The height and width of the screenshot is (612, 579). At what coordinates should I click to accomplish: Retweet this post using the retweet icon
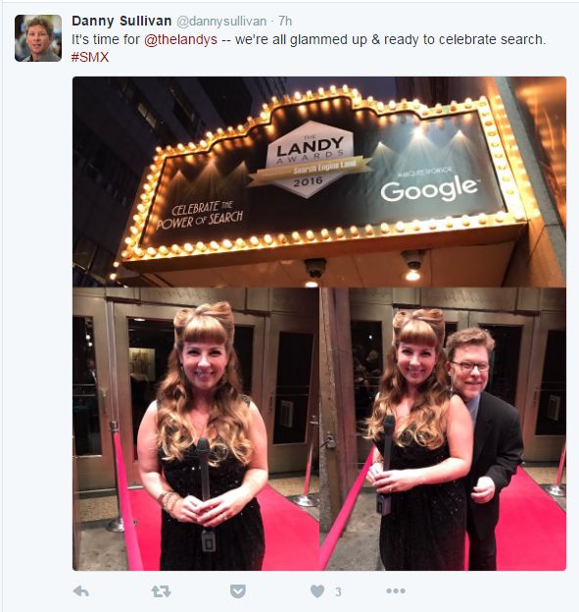point(161,591)
